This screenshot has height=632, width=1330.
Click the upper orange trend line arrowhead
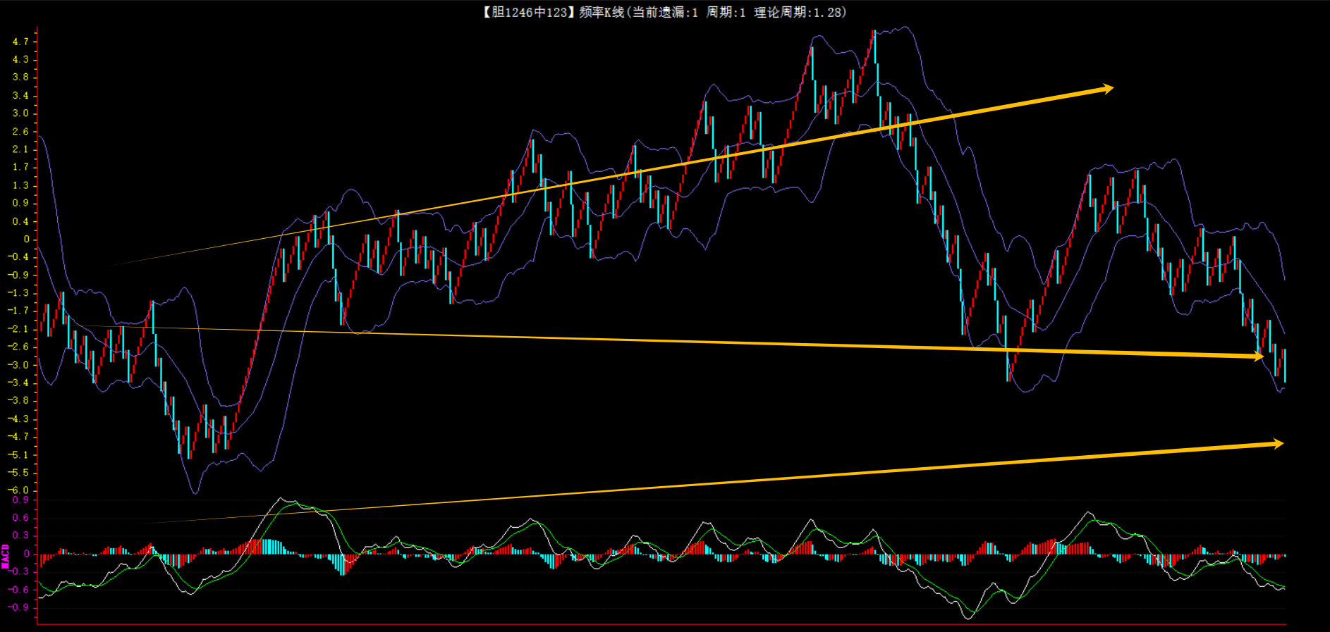(x=1107, y=89)
